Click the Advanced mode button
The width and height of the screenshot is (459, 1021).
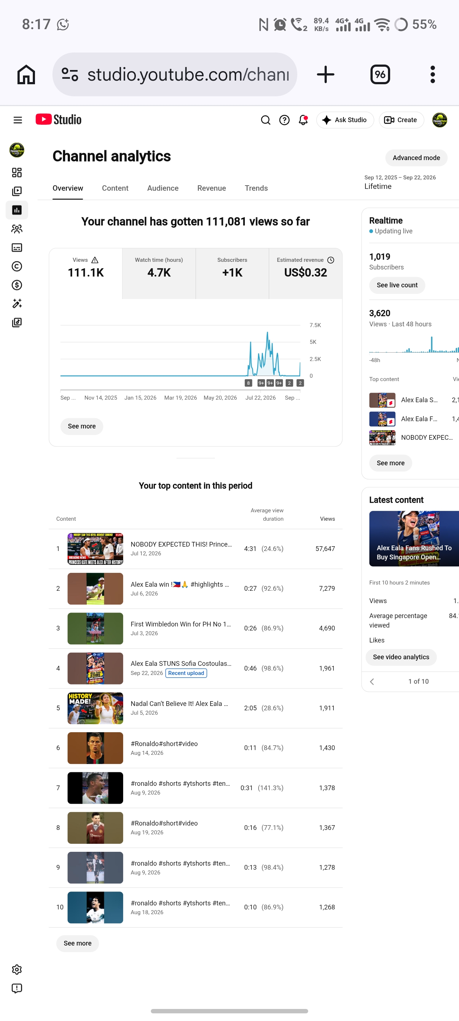416,158
